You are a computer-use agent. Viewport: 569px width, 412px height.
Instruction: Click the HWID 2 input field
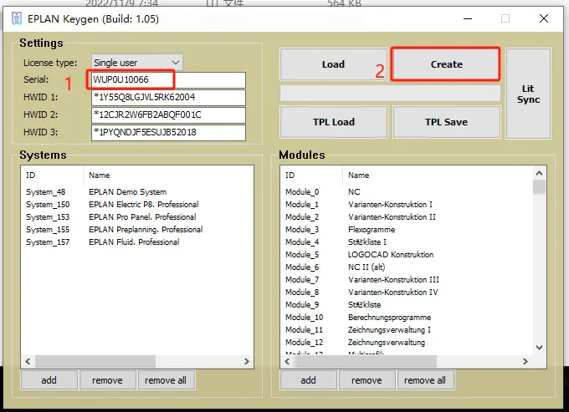pos(168,114)
